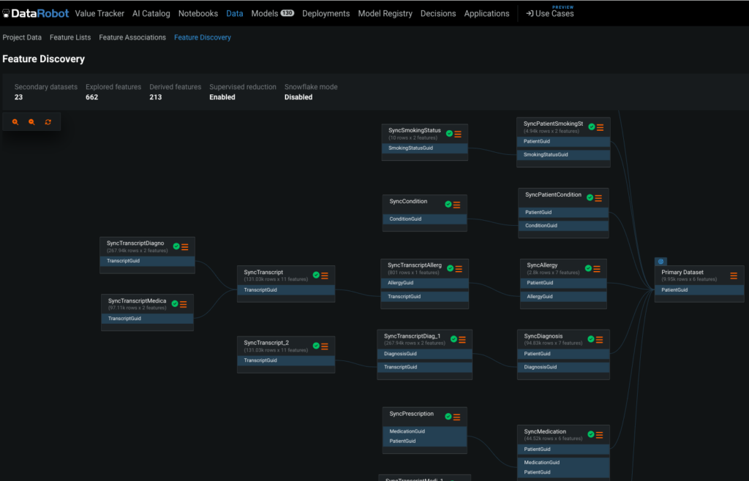Switch to the Feature Lists tab

[x=70, y=37]
